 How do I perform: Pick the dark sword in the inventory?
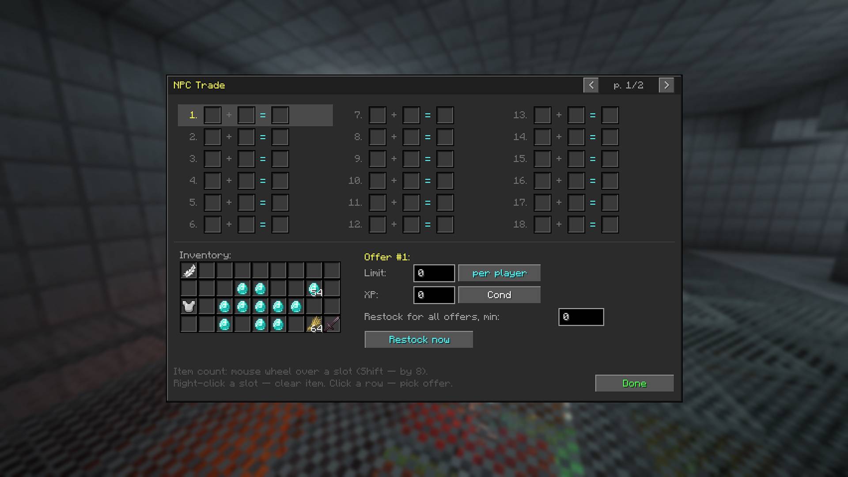pyautogui.click(x=332, y=324)
